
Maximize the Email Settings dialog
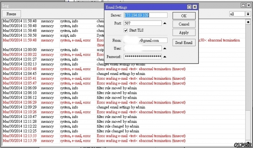click(189, 7)
